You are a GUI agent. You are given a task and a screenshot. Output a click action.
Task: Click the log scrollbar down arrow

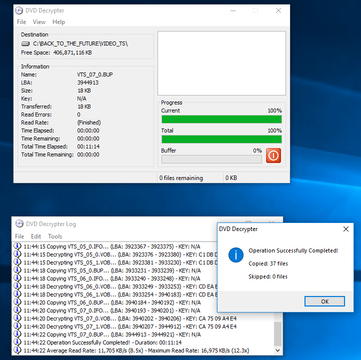[278, 350]
